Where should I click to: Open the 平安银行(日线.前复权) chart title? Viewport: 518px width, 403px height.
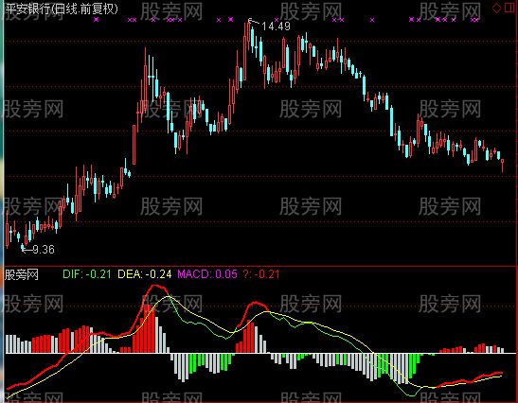[62, 9]
